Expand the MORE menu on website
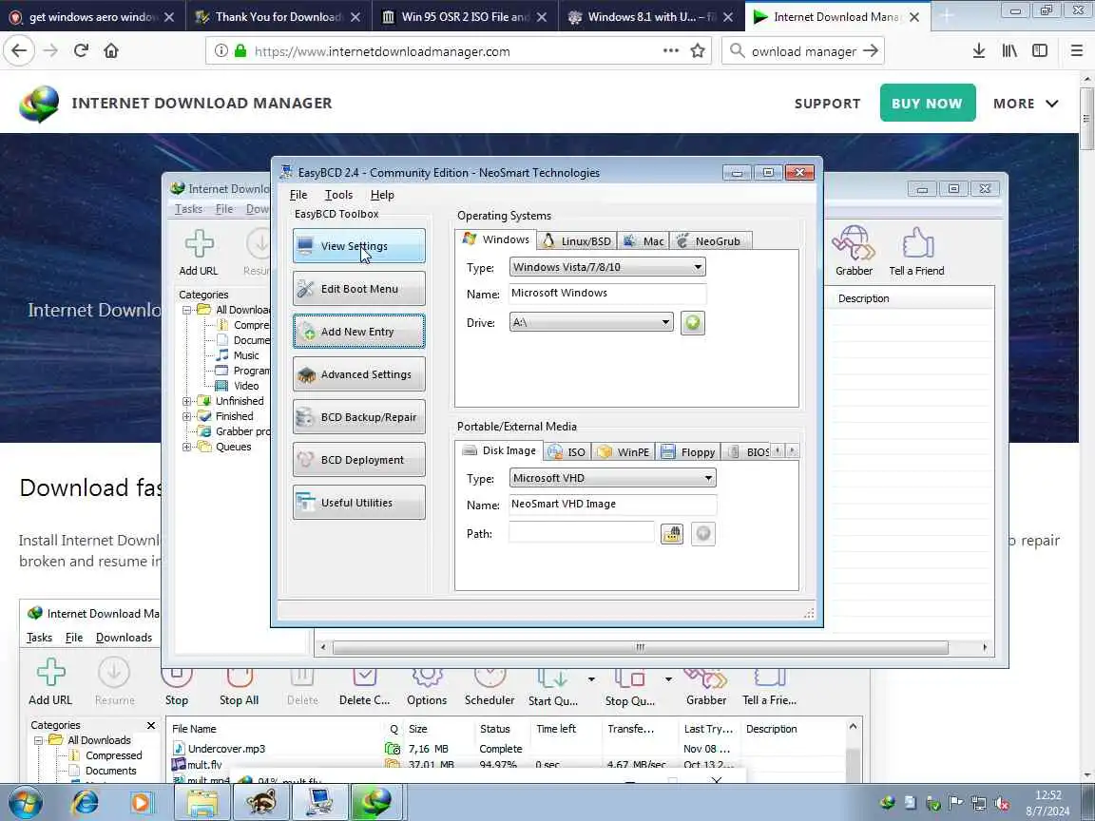Viewport: 1095px width, 821px height. (1026, 104)
